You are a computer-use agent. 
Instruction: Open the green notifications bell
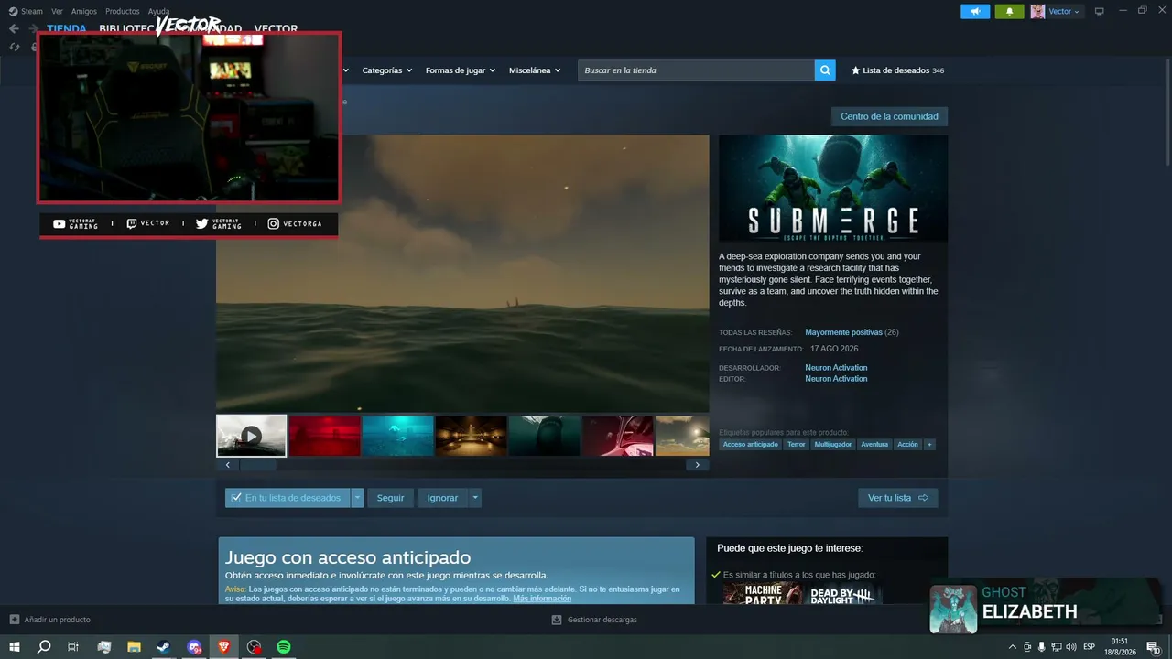(1009, 11)
